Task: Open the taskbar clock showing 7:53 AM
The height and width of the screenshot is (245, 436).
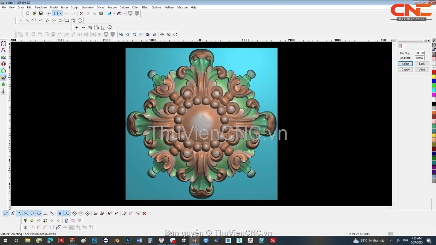Action: (x=416, y=240)
